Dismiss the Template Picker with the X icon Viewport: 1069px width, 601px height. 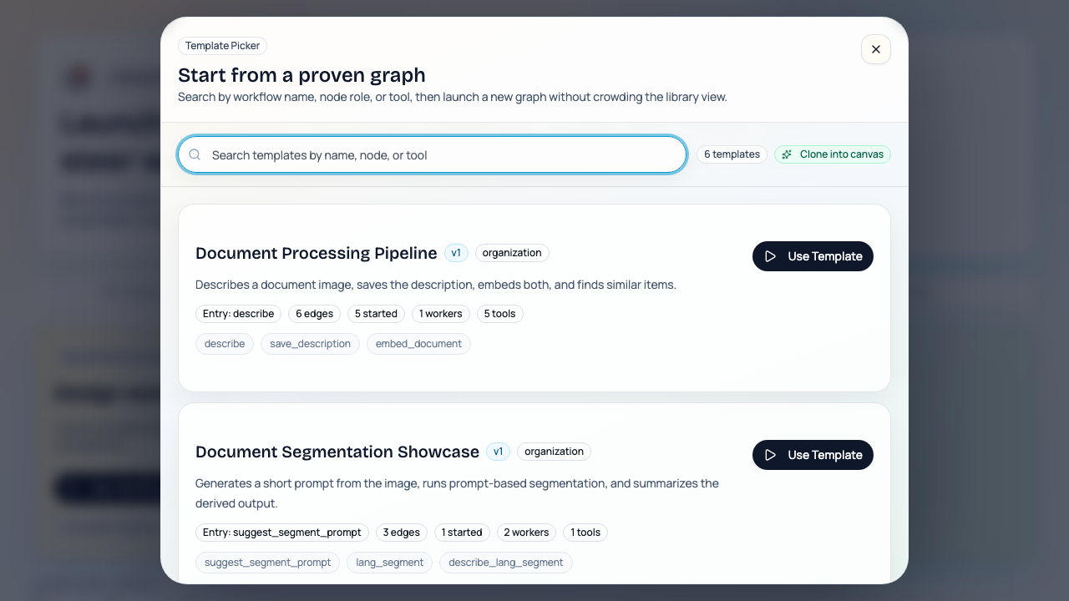point(876,49)
